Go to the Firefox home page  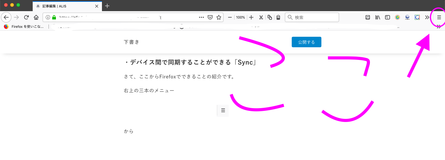pyautogui.click(x=36, y=17)
